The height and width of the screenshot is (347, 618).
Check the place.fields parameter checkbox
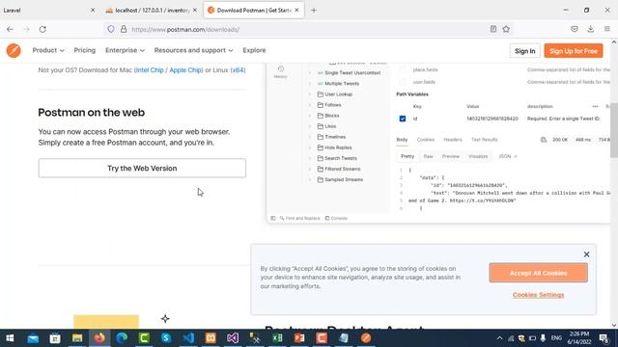tap(403, 70)
